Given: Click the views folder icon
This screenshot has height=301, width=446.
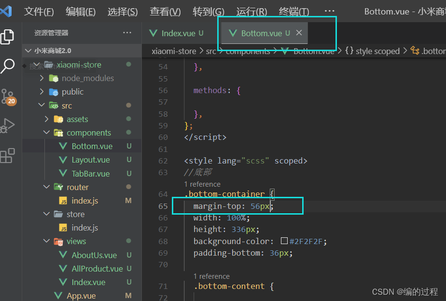Looking at the screenshot, I should pos(58,241).
